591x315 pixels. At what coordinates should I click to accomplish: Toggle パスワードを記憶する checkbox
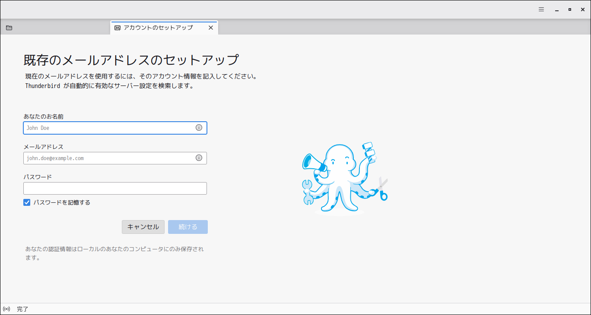pos(27,202)
